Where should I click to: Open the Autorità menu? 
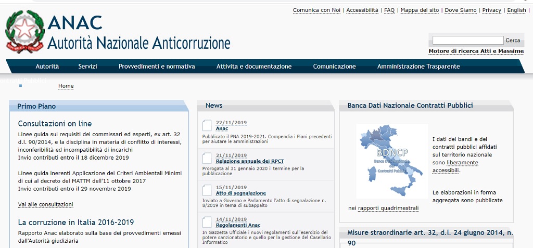pyautogui.click(x=47, y=67)
